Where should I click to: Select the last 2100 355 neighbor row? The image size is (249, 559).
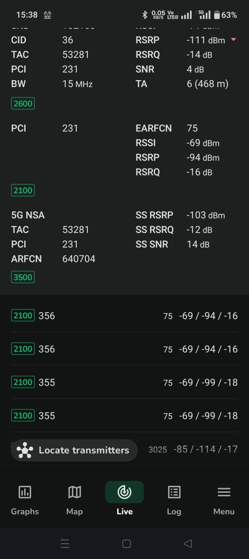point(124,416)
